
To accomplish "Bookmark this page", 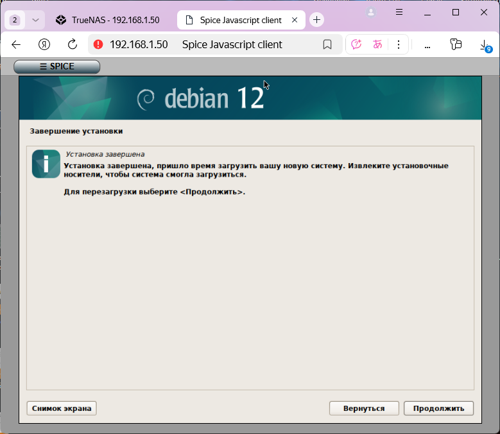I will click(x=327, y=44).
